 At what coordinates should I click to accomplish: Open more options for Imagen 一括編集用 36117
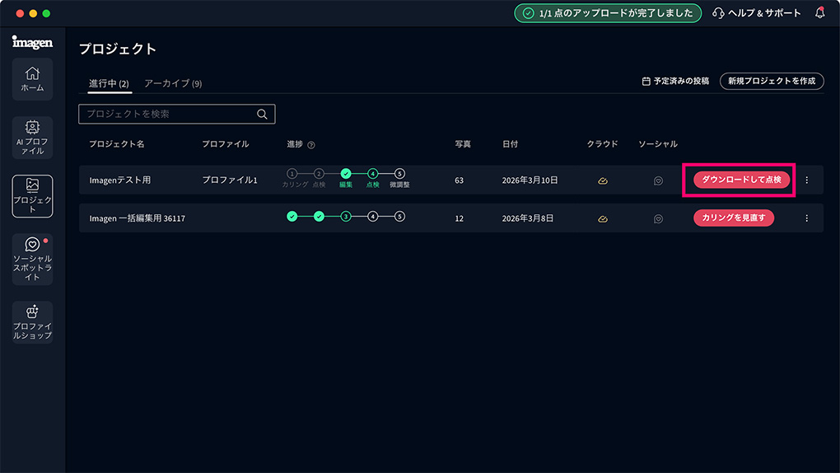click(x=806, y=218)
